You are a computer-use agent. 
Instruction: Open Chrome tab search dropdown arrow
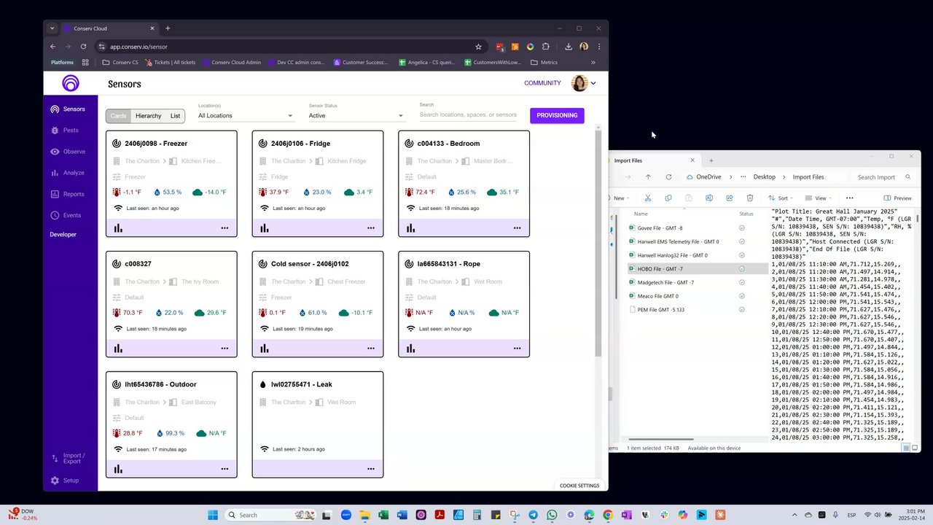[x=52, y=28]
